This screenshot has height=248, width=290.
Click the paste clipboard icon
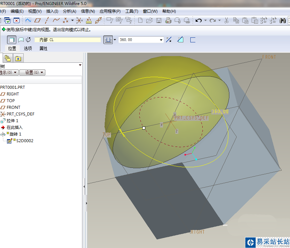(245, 20)
